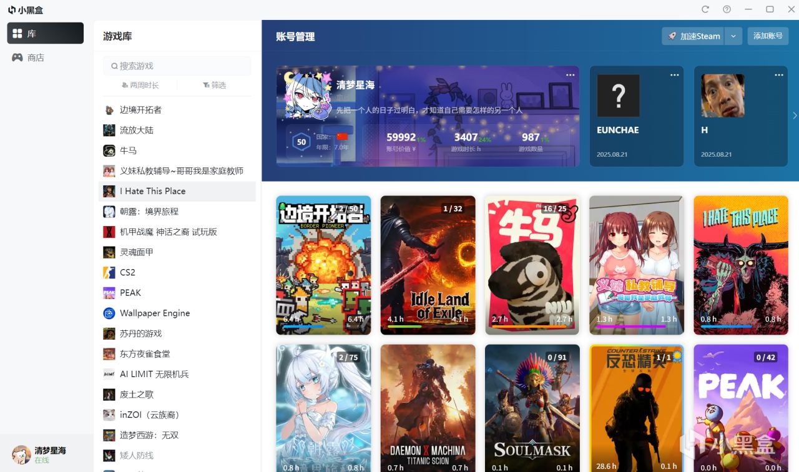799x472 pixels.
Task: Select the H account card
Action: [741, 116]
